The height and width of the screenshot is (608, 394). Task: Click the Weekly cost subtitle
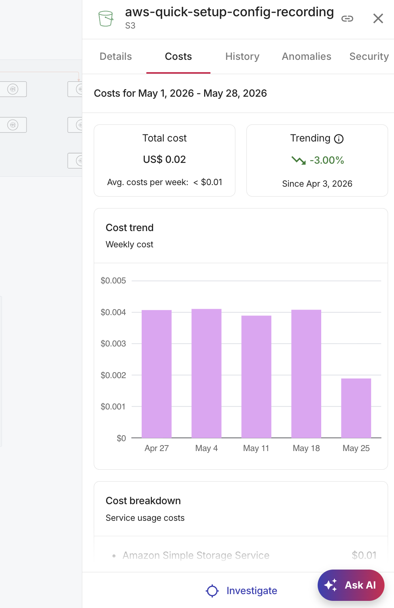(x=129, y=245)
